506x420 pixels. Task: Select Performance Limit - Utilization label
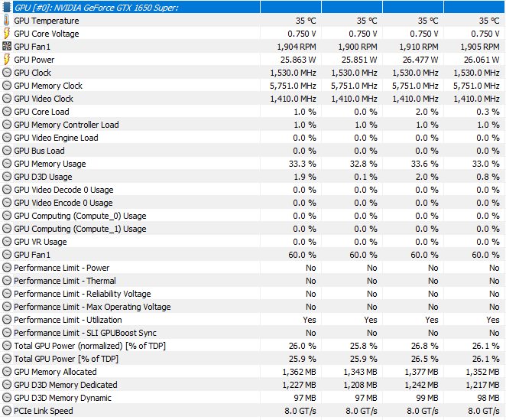pyautogui.click(x=68, y=320)
